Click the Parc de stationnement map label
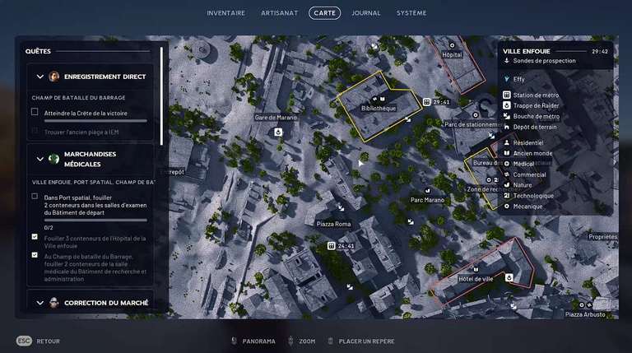This screenshot has width=632, height=353. (474, 124)
